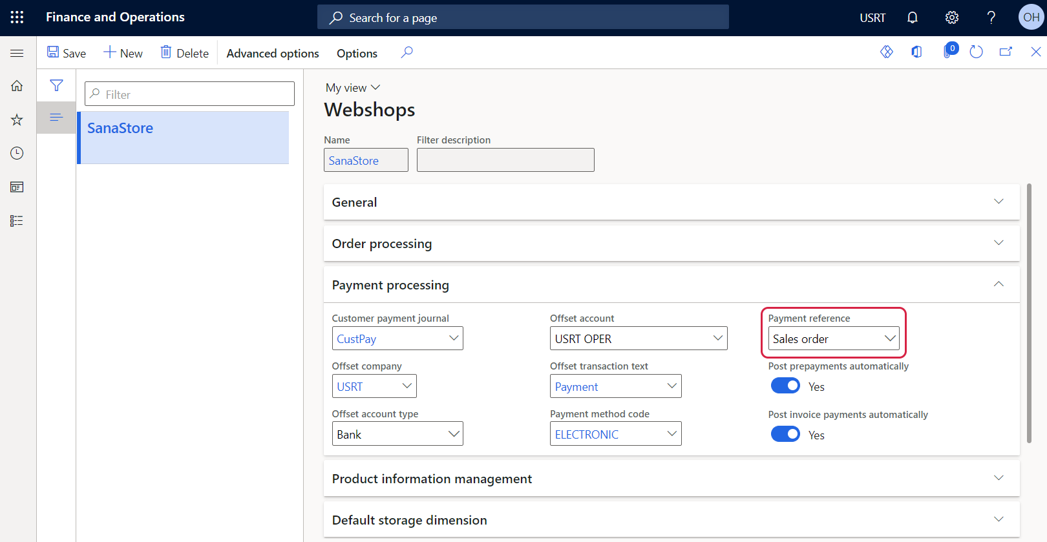Viewport: 1047px width, 542px height.
Task: Refresh the page with the refresh icon
Action: tap(976, 52)
